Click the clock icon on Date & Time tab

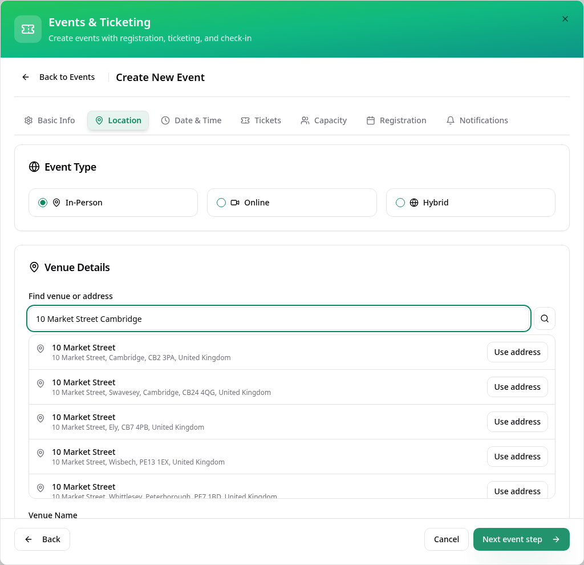pyautogui.click(x=165, y=120)
